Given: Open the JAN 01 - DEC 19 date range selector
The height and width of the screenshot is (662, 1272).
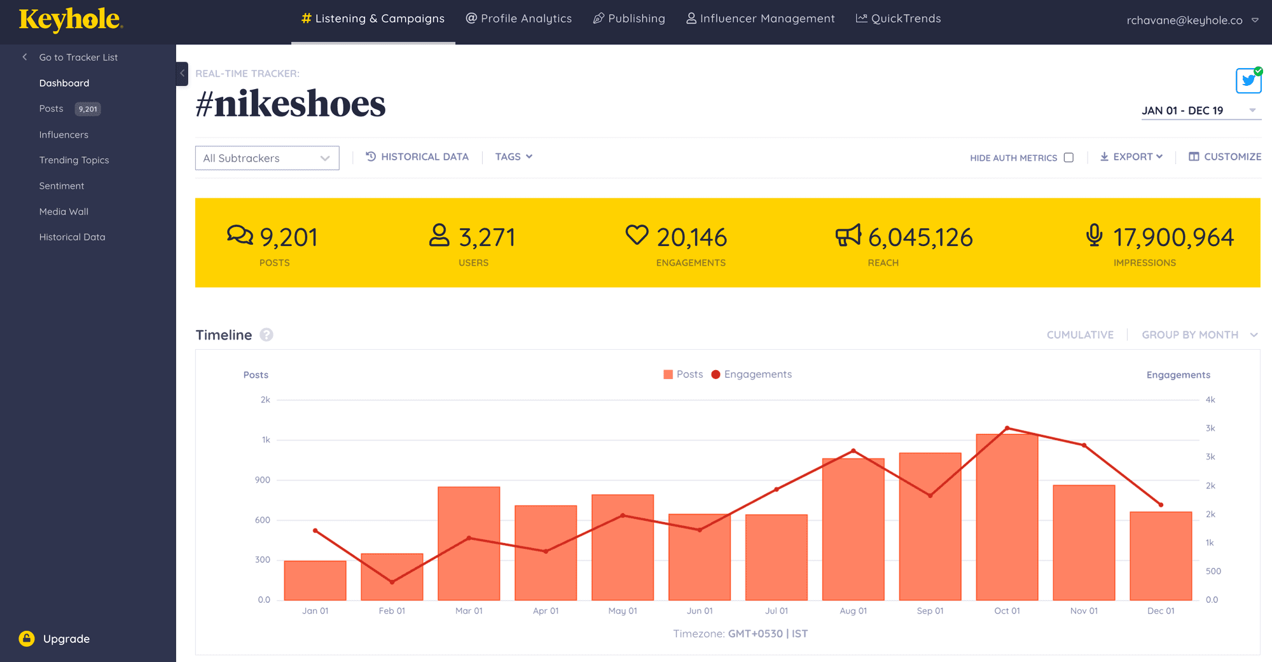Looking at the screenshot, I should click(1183, 110).
